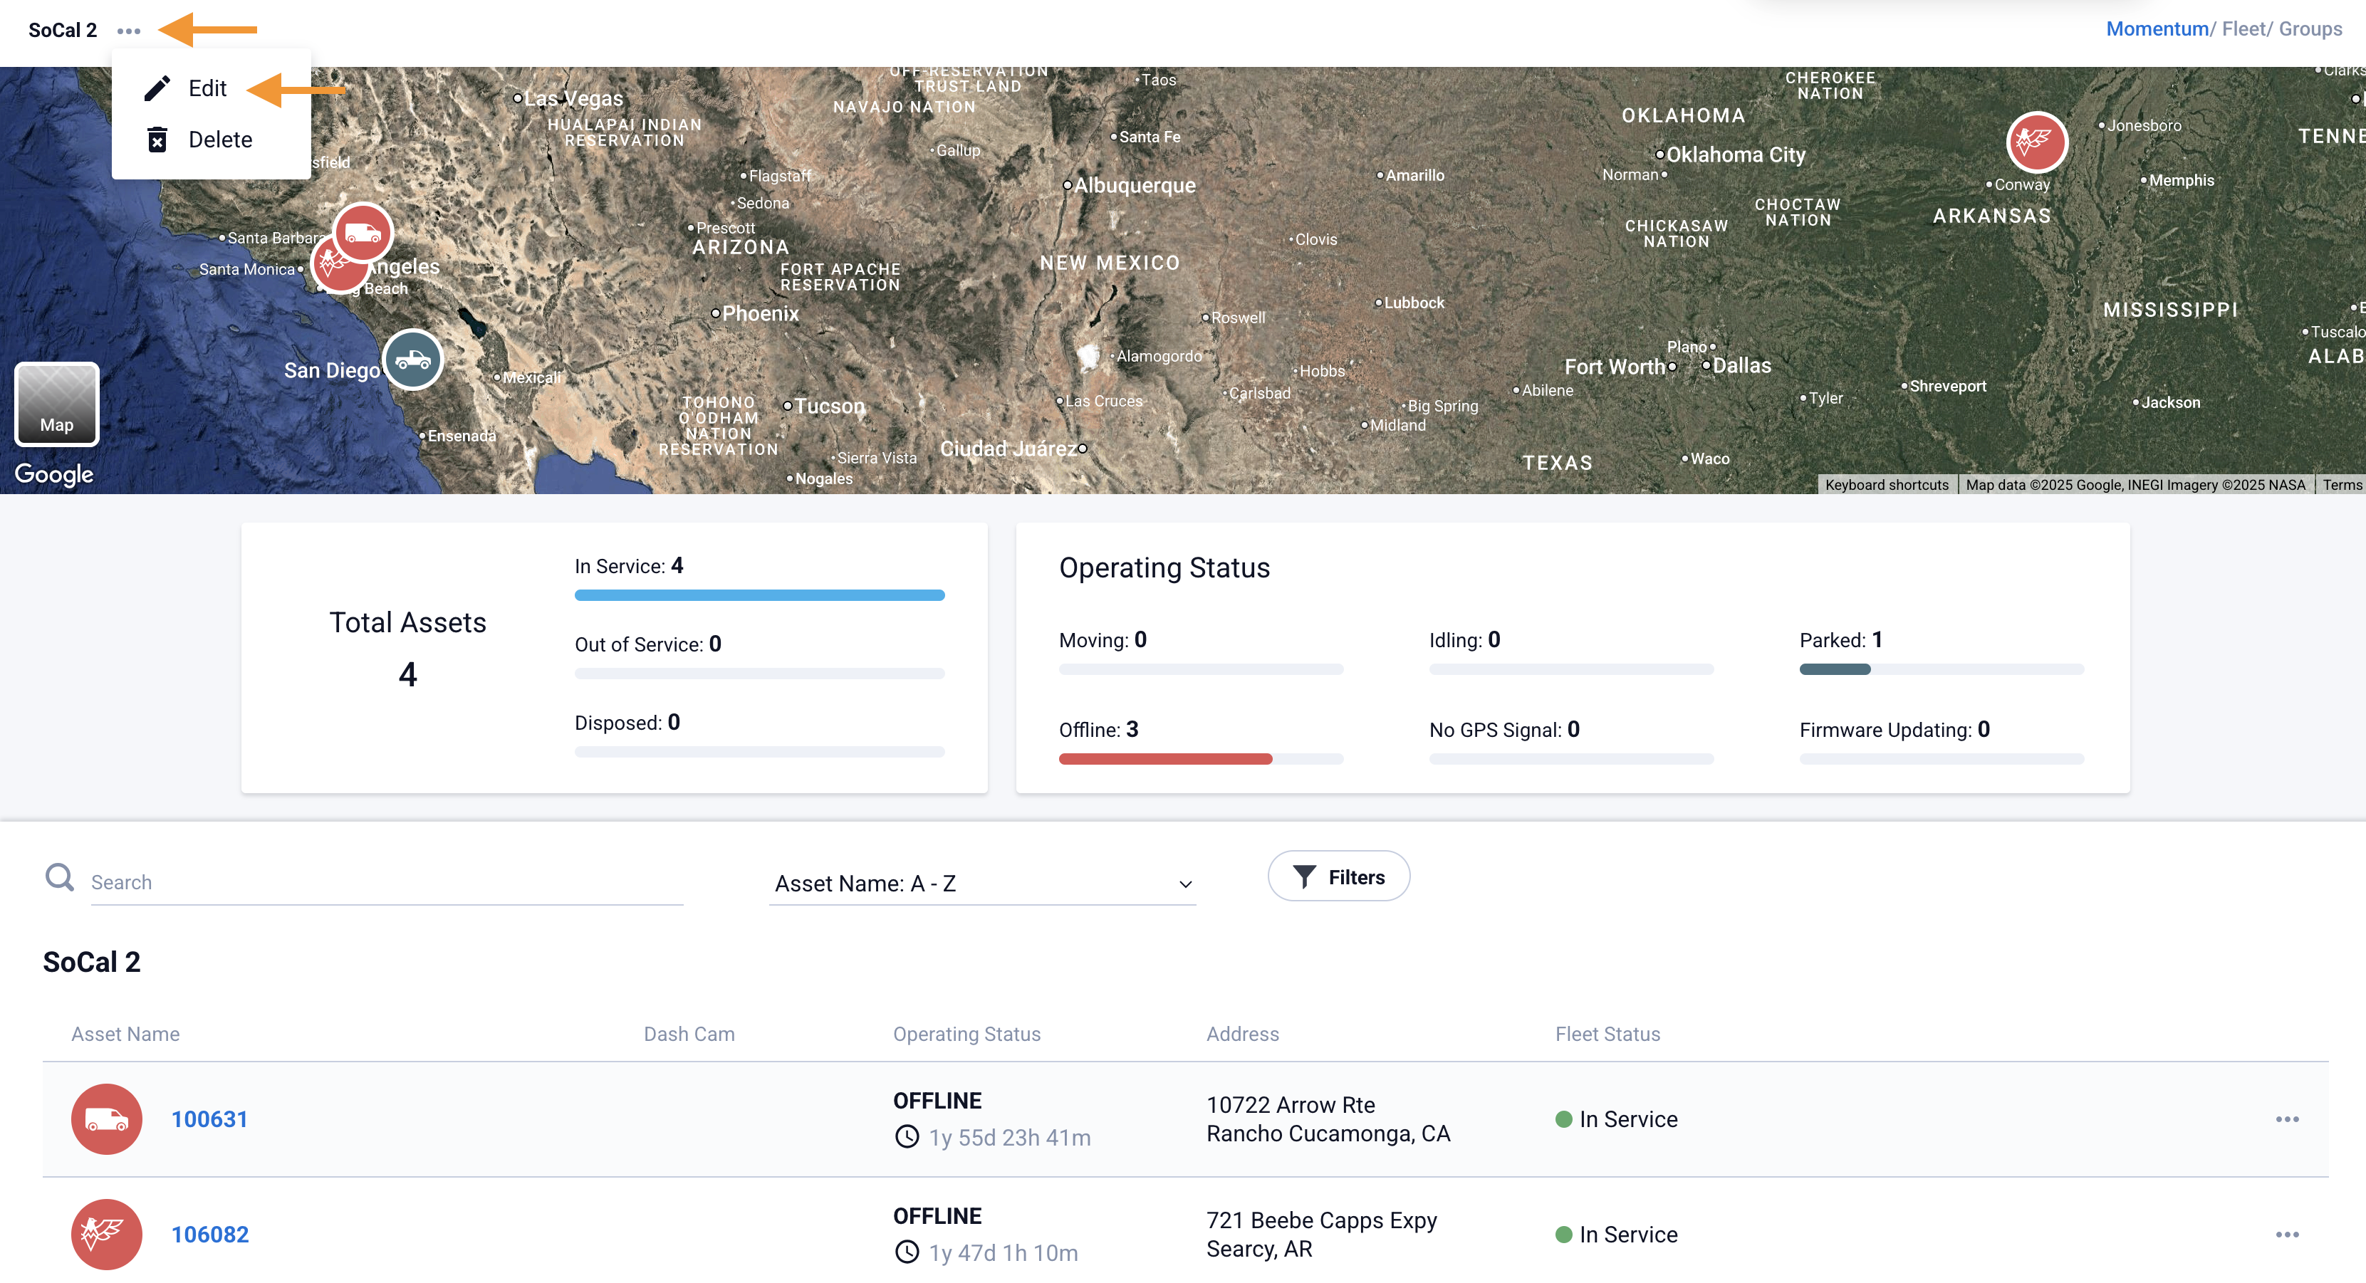Select Edit from the group menu

207,88
